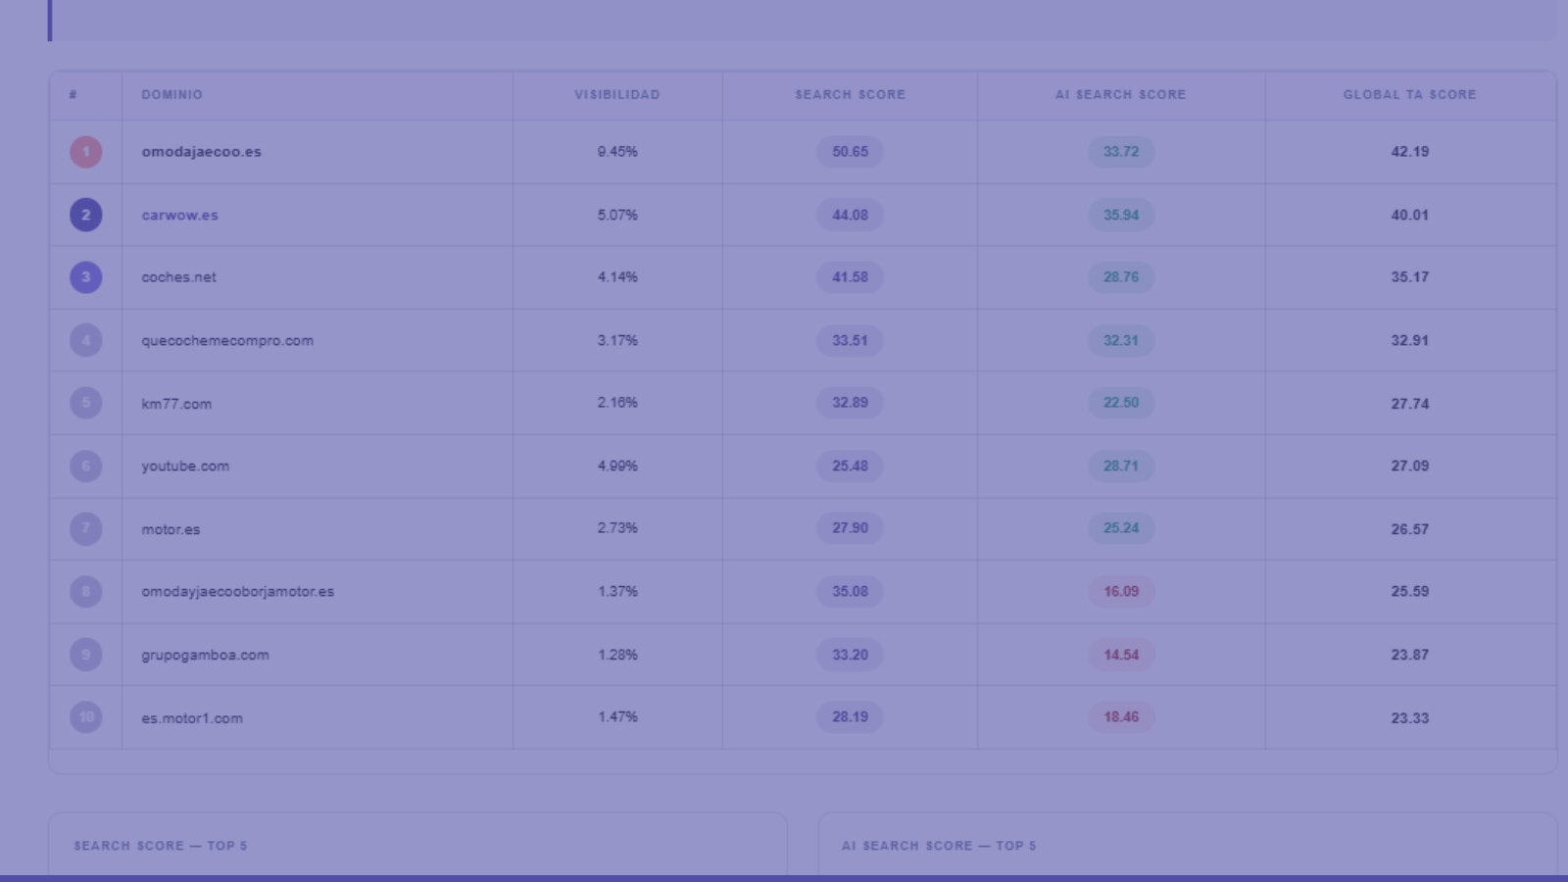Viewport: 1568px width, 882px height.
Task: Click the 27.74 global TA score
Action: click(1409, 404)
